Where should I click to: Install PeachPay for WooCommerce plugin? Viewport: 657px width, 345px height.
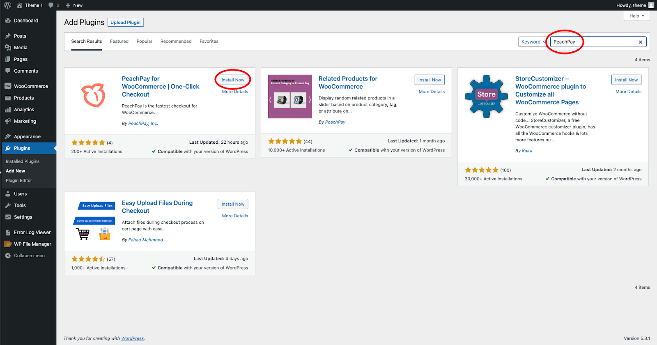[233, 80]
